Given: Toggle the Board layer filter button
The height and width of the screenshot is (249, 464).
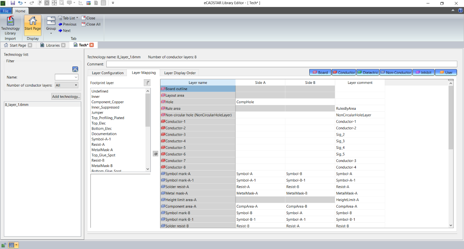Looking at the screenshot, I should 320,72.
